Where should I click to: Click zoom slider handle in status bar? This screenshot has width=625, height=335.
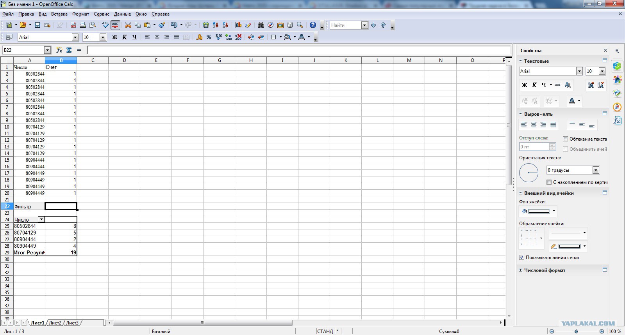pyautogui.click(x=576, y=331)
